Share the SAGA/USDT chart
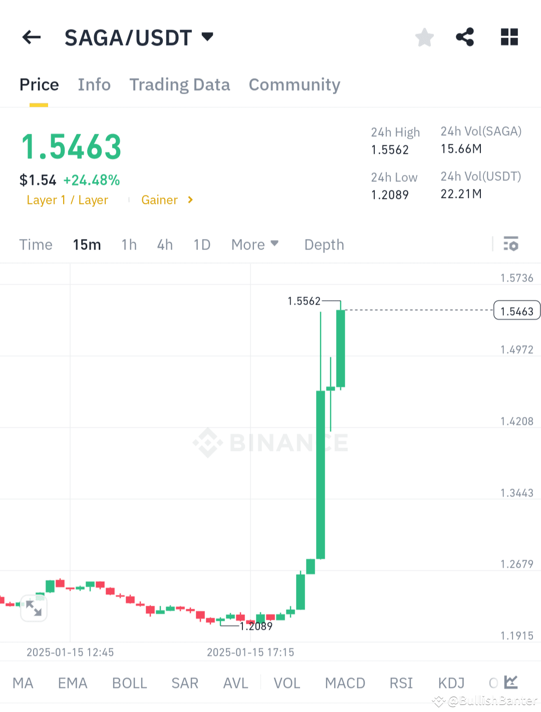541x712 pixels. 464,37
